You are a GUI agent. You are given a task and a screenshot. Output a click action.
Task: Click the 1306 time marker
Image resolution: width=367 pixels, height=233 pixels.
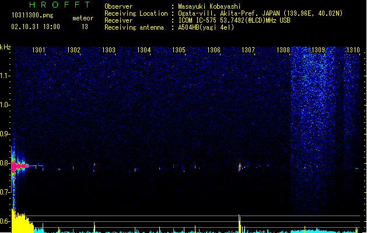[214, 50]
